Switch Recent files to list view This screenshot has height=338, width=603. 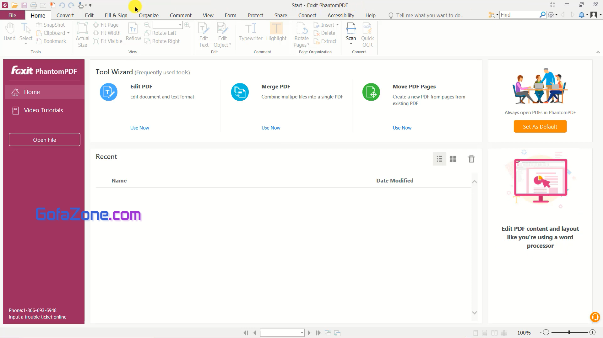click(x=439, y=159)
